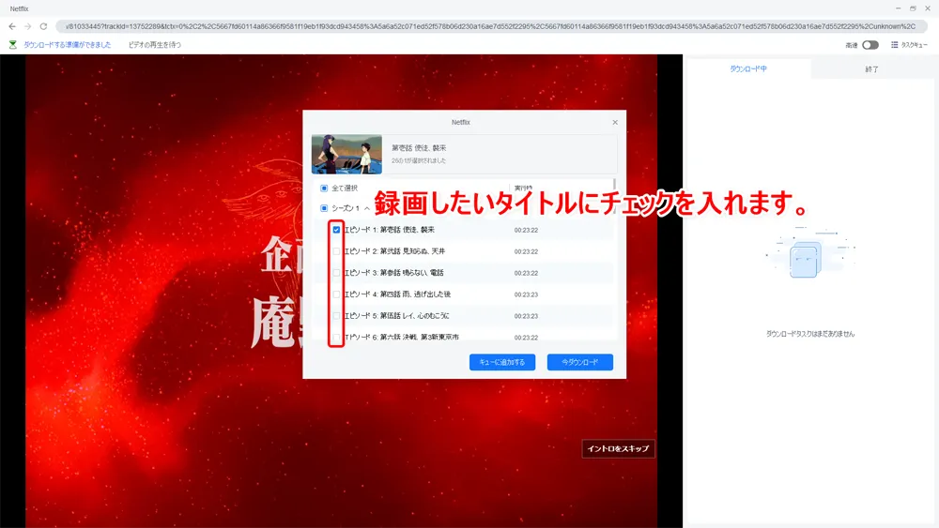The height and width of the screenshot is (528, 939).
Task: Check the エピソード 2 checkbox
Action: [x=336, y=251]
